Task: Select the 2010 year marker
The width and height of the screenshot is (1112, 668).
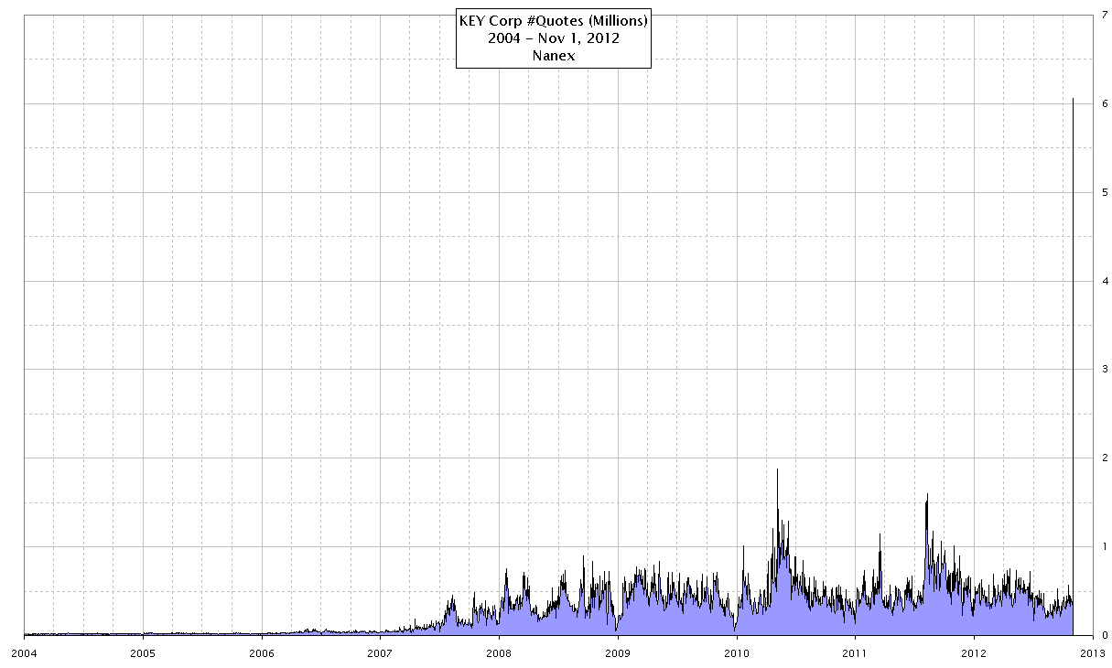Action: pos(736,652)
